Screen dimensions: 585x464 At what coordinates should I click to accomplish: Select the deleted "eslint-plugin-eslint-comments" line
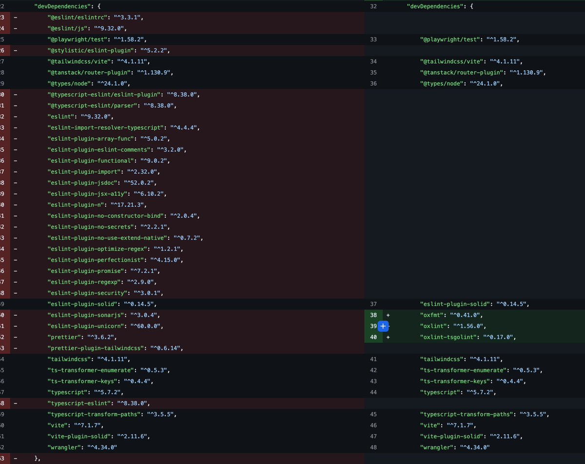(x=182, y=150)
